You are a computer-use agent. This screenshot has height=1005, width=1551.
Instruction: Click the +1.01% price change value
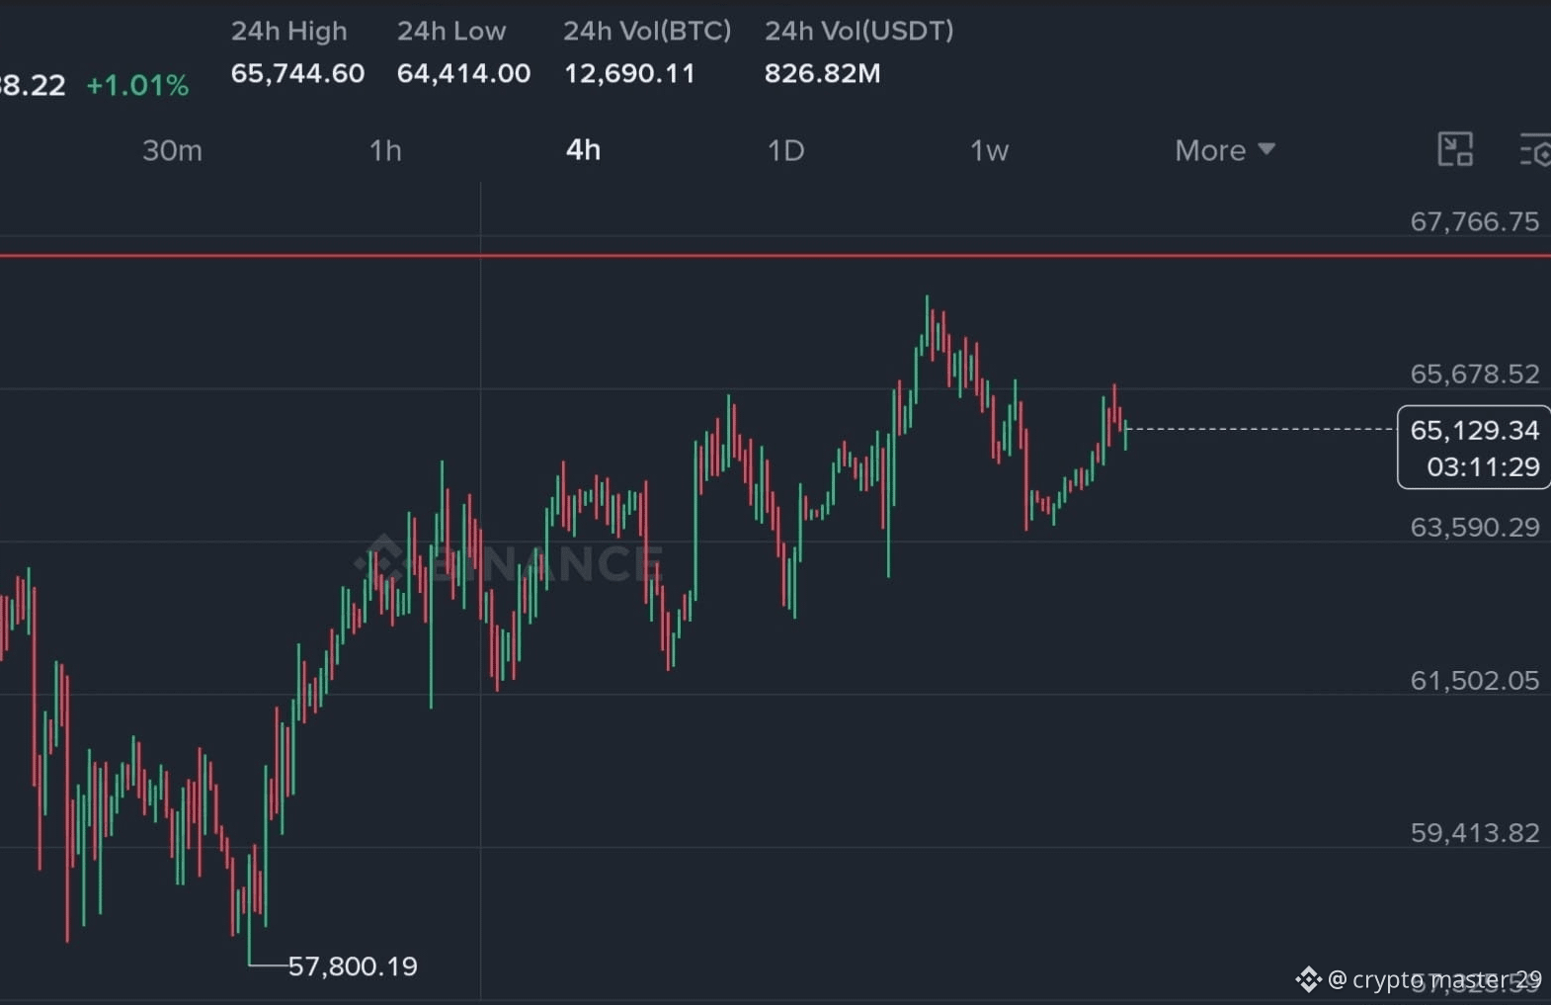pos(137,85)
